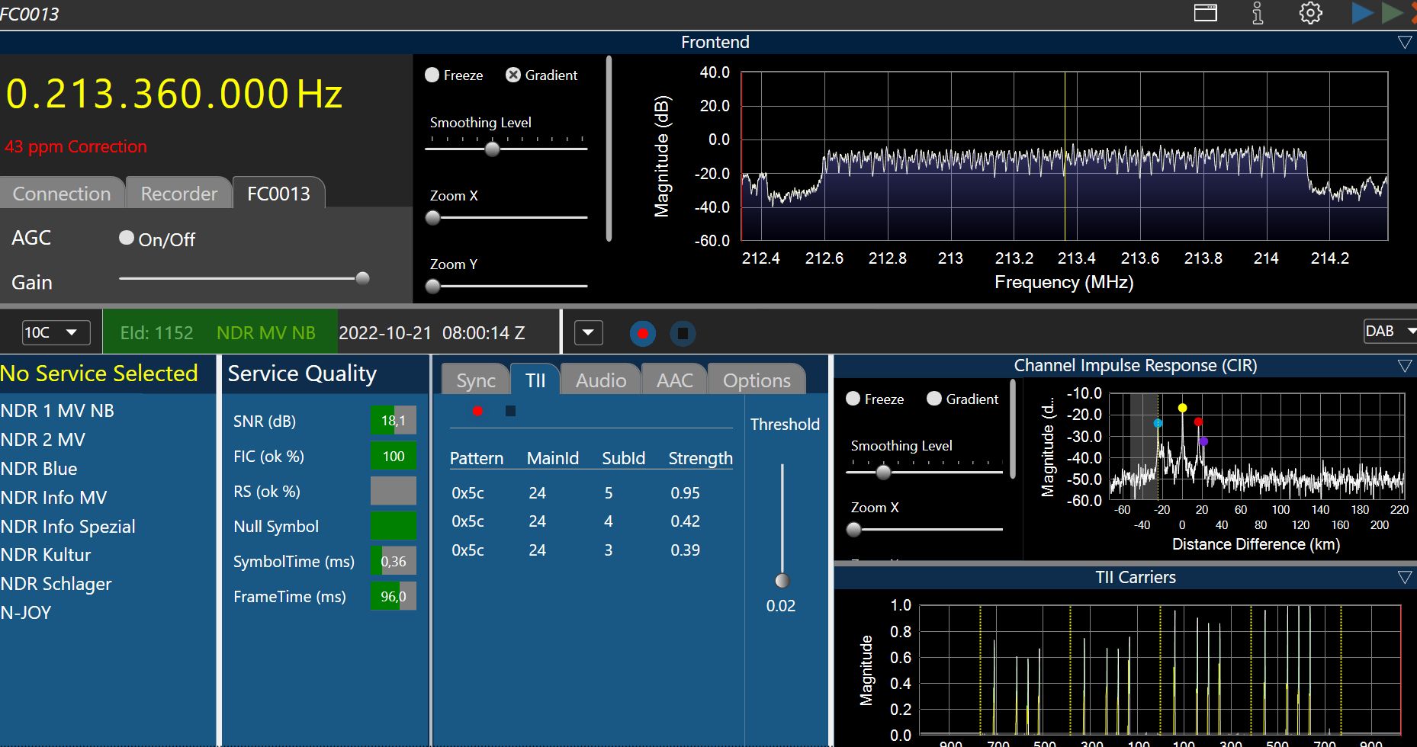Open the 10C channel dropdown
The image size is (1417, 747).
(56, 332)
